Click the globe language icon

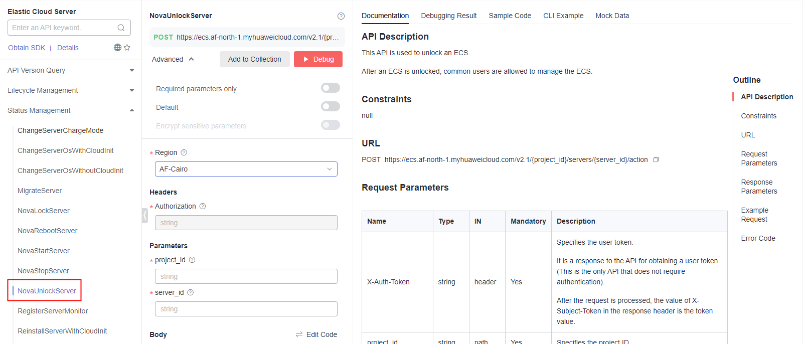coord(117,47)
